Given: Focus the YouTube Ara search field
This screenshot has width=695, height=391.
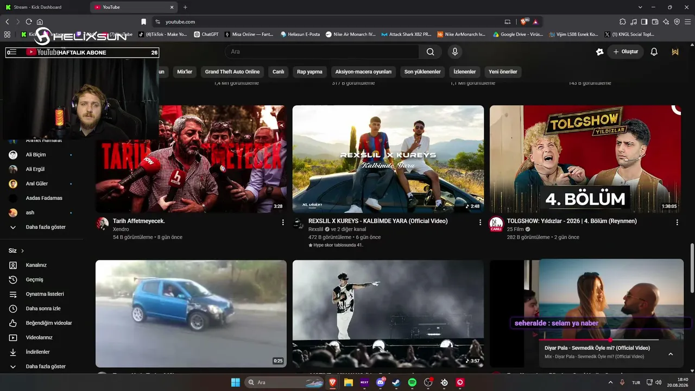Looking at the screenshot, I should tap(322, 52).
